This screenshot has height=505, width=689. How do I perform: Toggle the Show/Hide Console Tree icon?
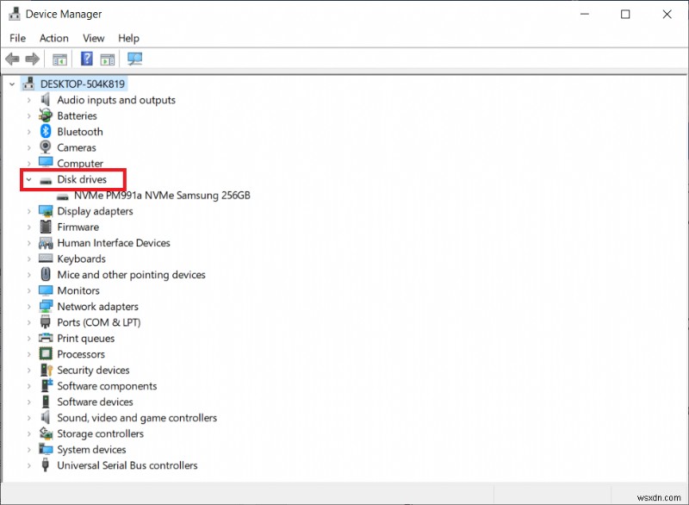59,59
